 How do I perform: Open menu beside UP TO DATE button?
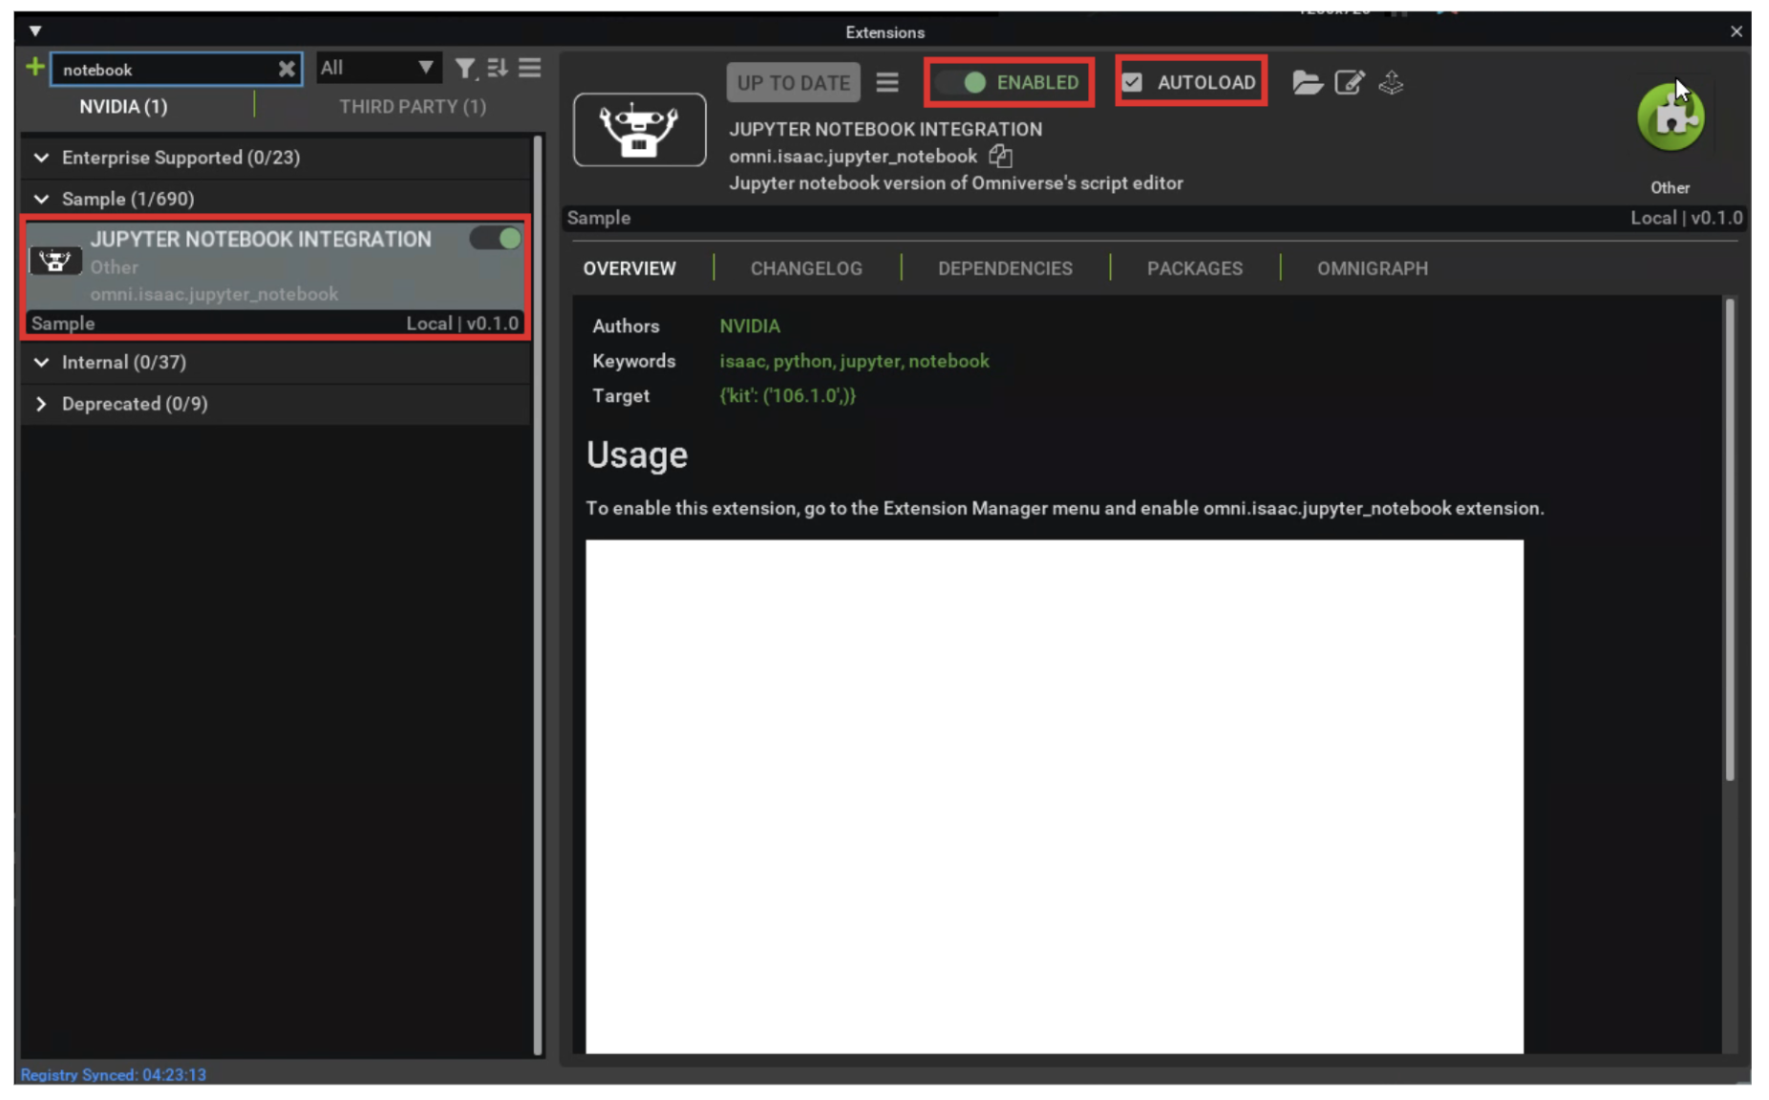886,82
